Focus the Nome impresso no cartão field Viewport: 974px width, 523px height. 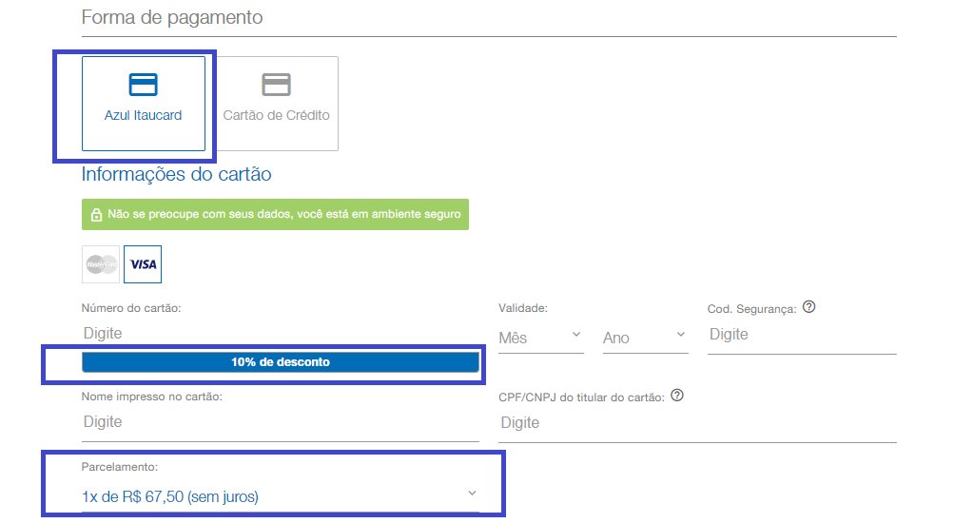pyautogui.click(x=281, y=422)
